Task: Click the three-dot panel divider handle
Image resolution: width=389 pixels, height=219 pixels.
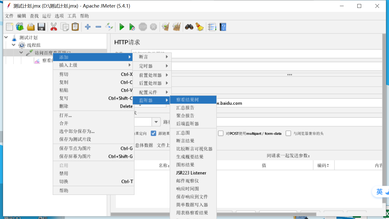Action: pos(290,75)
